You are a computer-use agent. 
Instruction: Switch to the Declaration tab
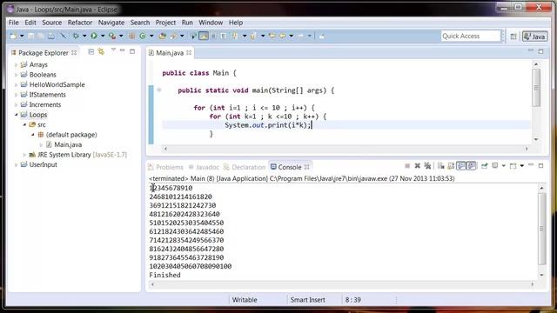[x=245, y=167]
